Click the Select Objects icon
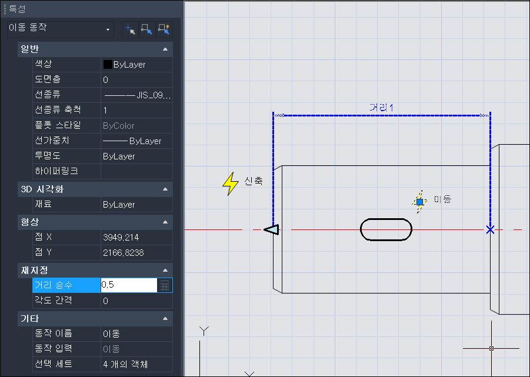530x377 pixels. (147, 29)
